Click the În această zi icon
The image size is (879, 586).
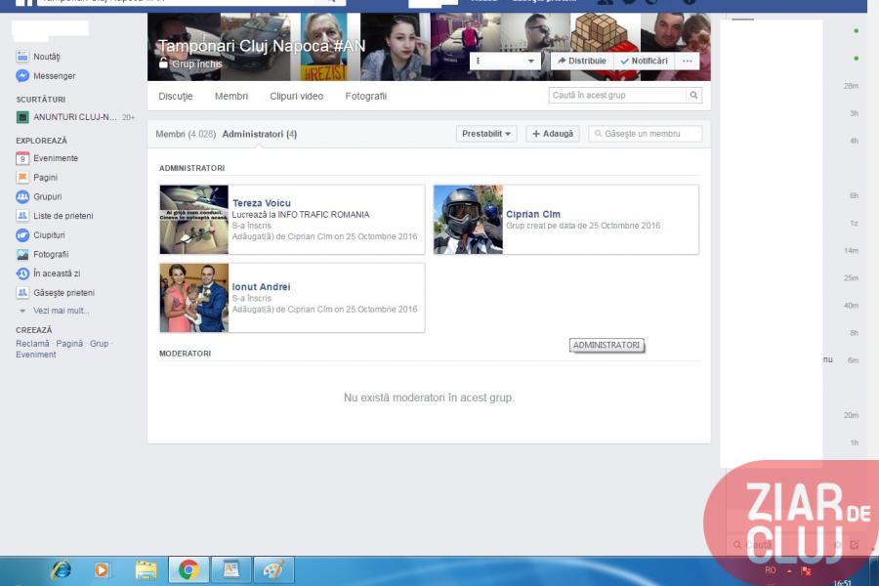click(22, 273)
